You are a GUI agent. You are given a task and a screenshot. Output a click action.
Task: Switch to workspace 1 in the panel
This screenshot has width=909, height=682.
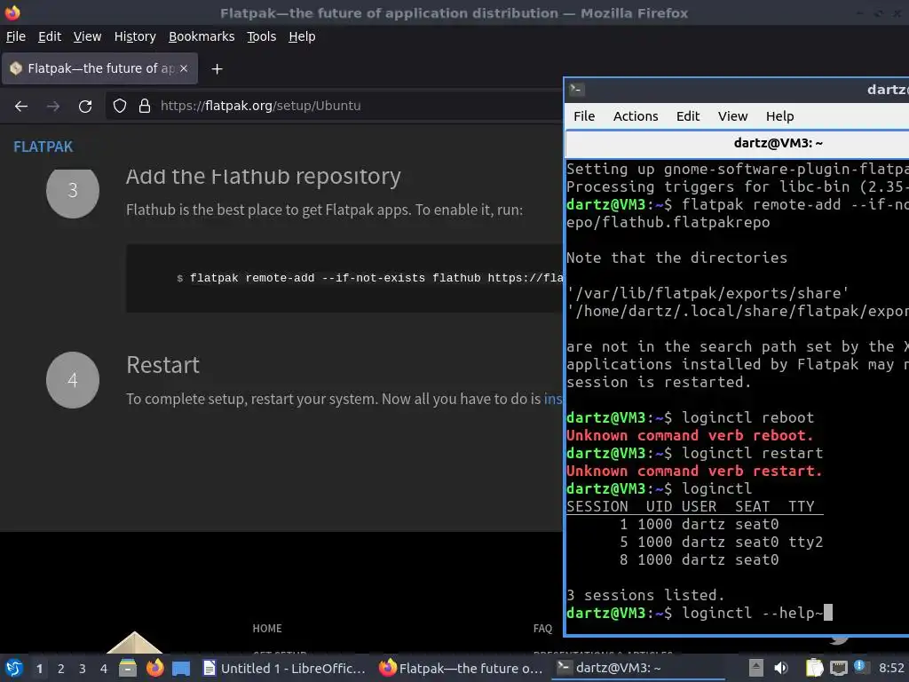point(39,669)
